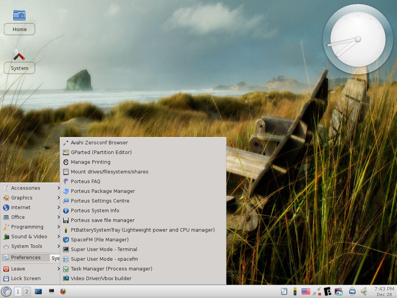397x298 pixels.
Task: Expand the Leave submenu
Action: 30,269
